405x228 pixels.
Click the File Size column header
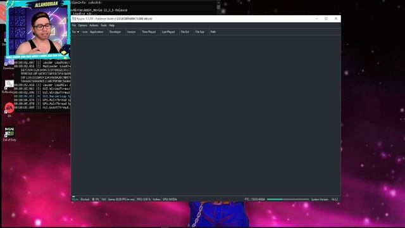[200, 32]
